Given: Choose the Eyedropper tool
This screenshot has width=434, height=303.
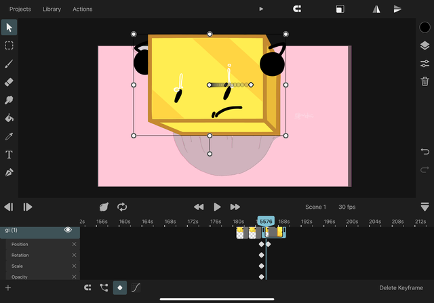Looking at the screenshot, I should coord(9,136).
